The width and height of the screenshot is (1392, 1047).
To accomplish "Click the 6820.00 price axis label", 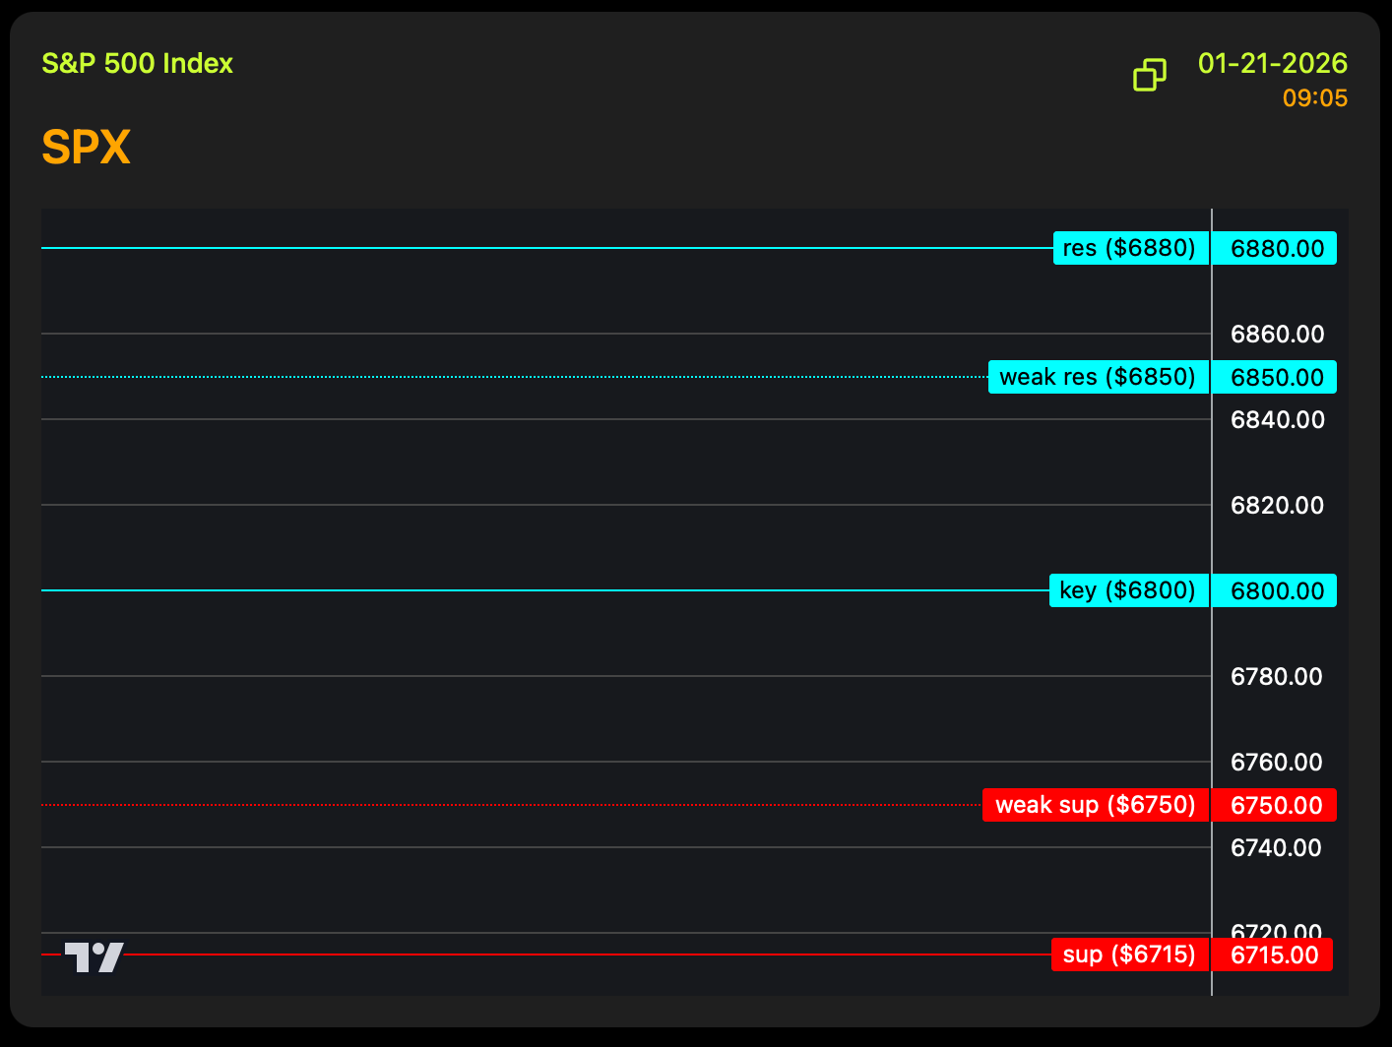I will [1277, 506].
